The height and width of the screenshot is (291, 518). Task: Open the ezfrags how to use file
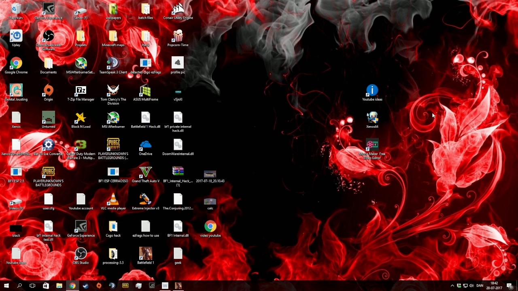click(145, 228)
